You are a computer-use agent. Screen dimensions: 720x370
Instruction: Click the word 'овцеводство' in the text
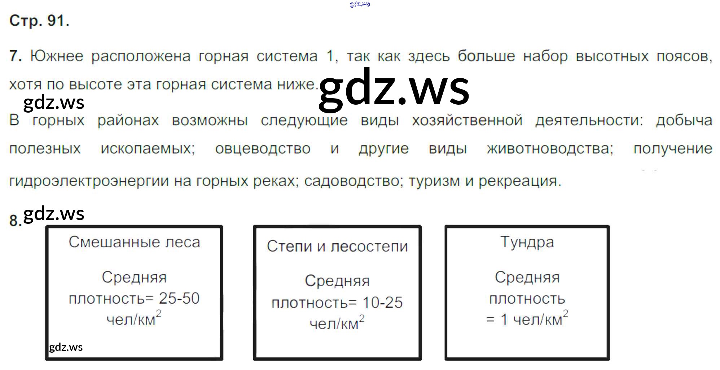pos(263,149)
